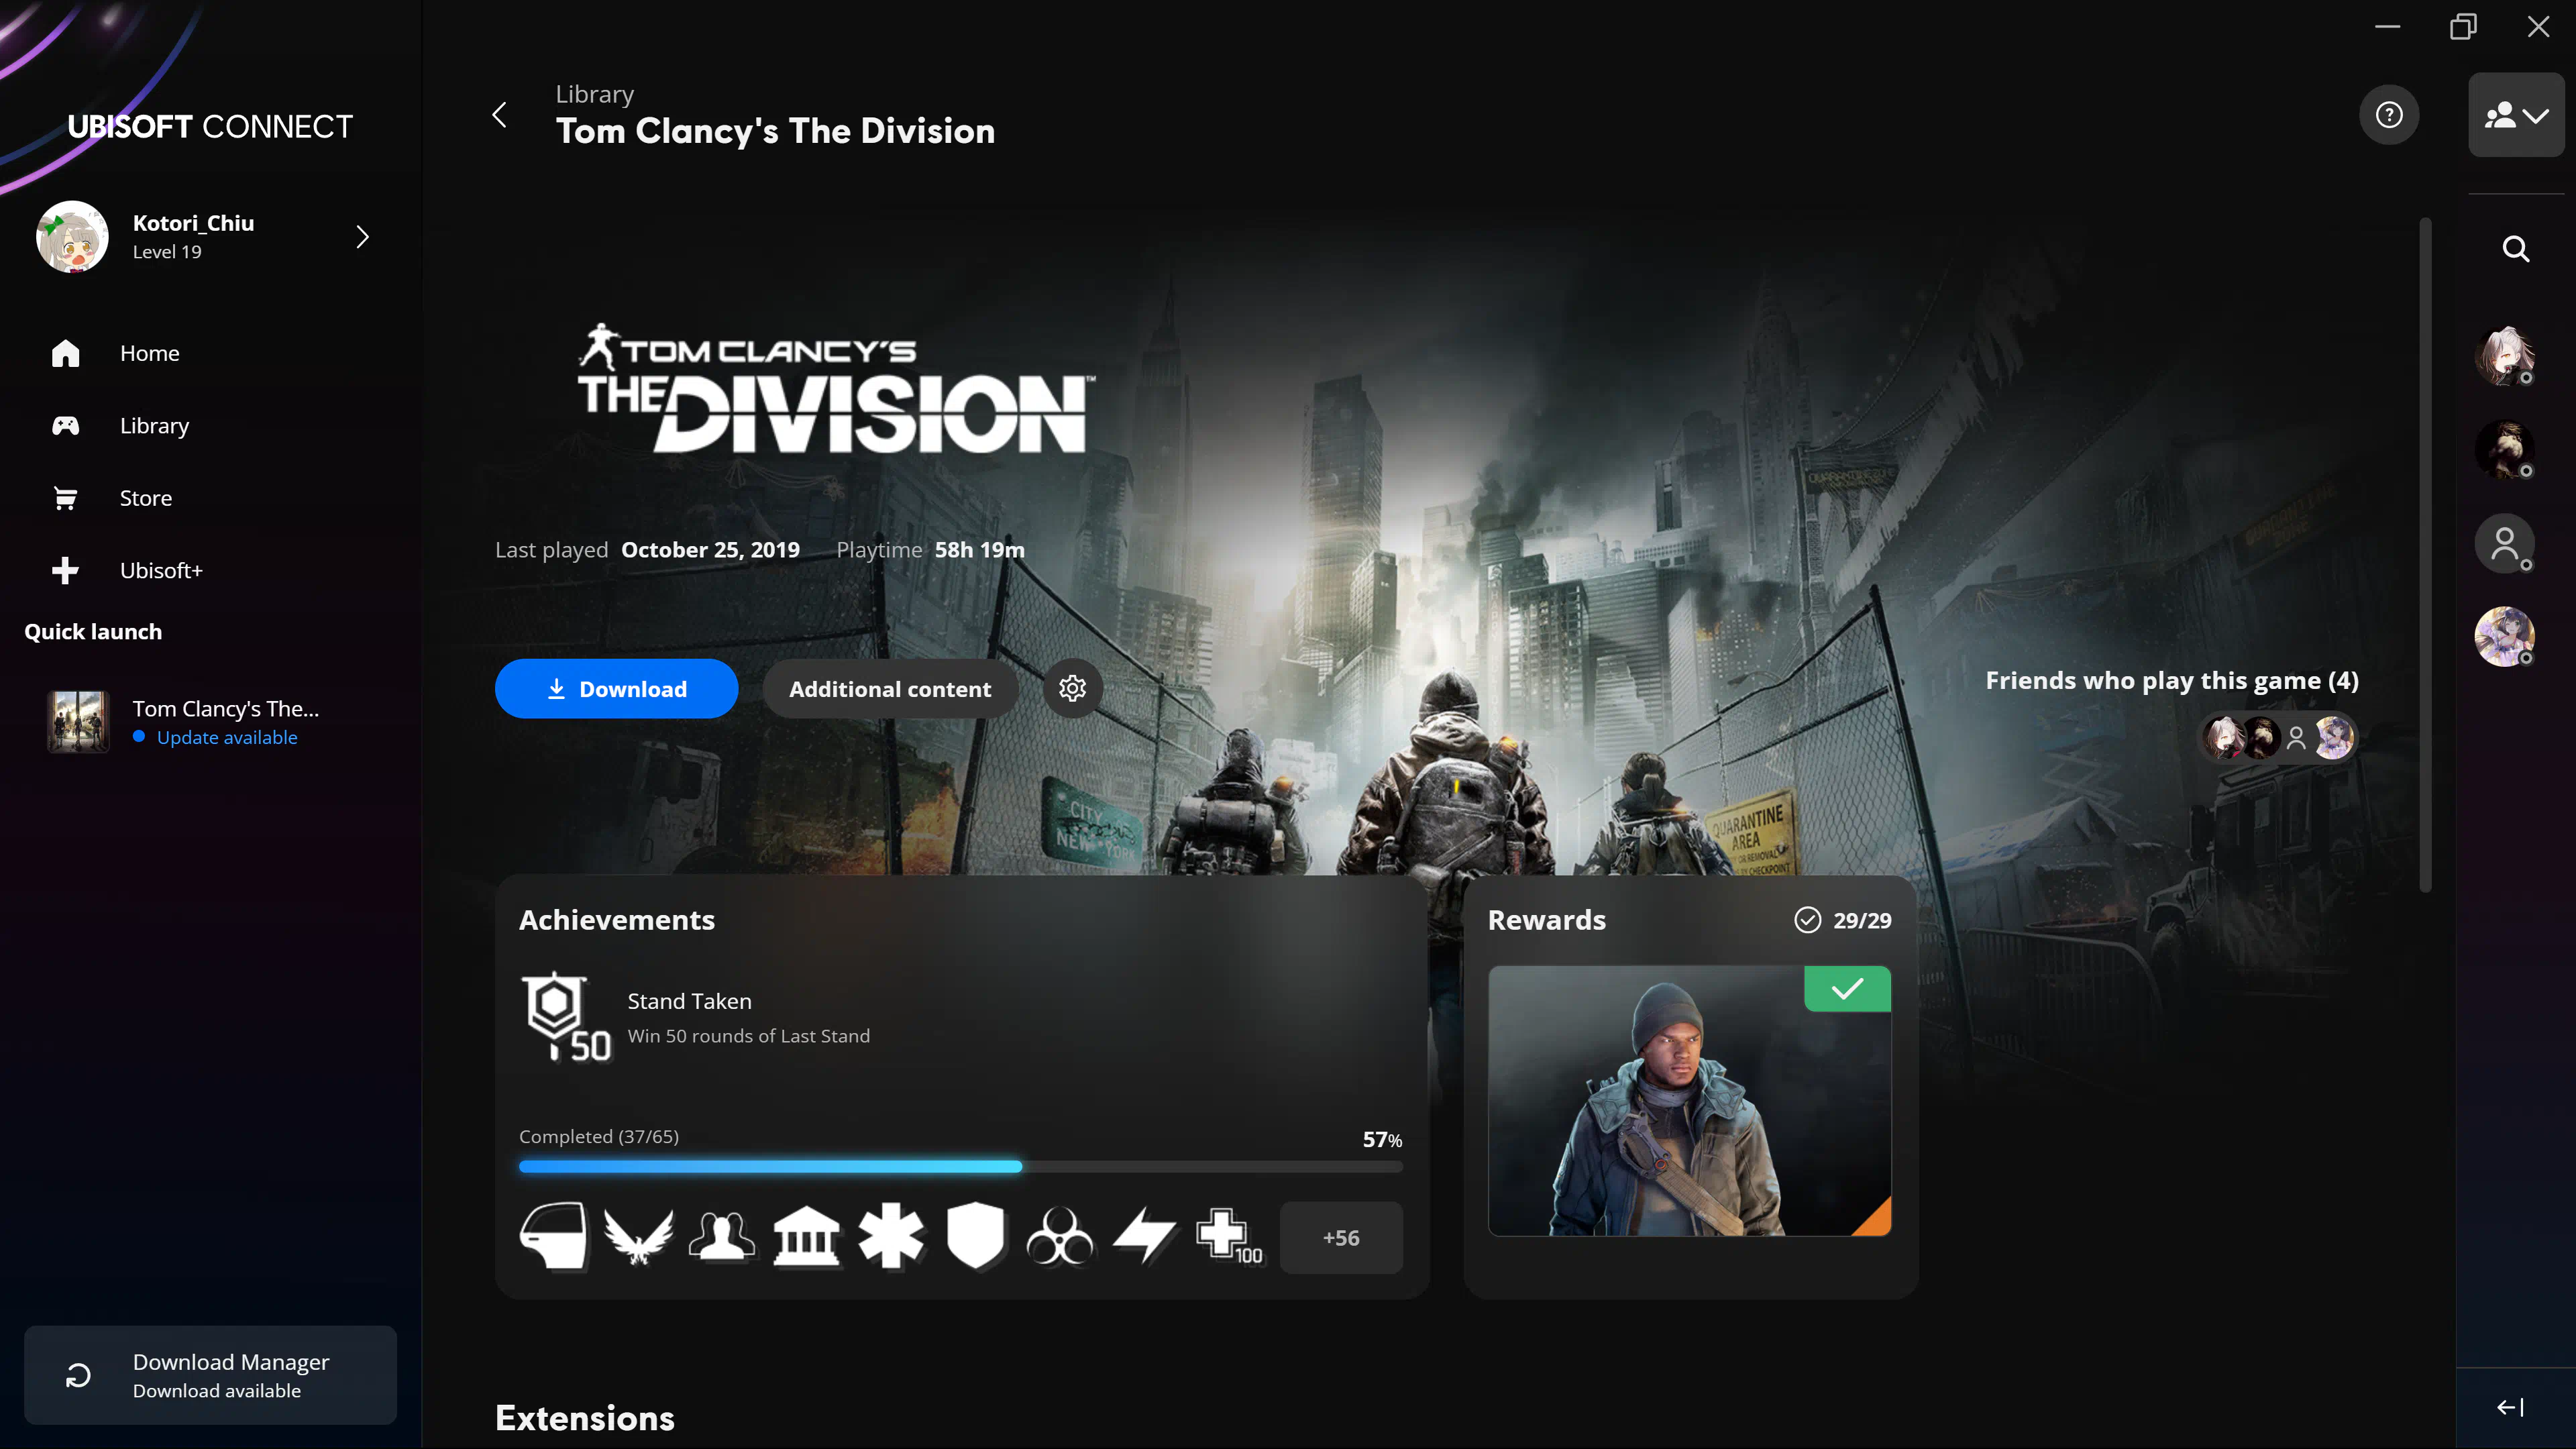Click the biohazard achievement icon
The width and height of the screenshot is (2576, 1449).
(1060, 1237)
